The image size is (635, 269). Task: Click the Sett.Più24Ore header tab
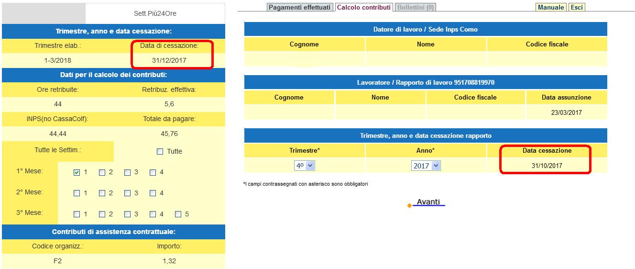[155, 13]
